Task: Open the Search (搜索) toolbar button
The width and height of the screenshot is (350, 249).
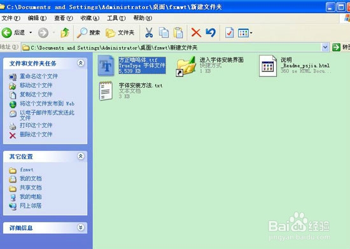Action: 88,33
